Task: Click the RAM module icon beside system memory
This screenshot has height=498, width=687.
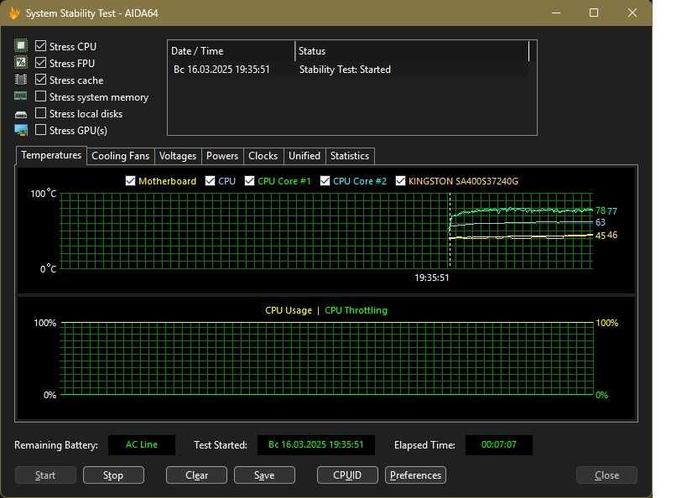Action: tap(21, 96)
